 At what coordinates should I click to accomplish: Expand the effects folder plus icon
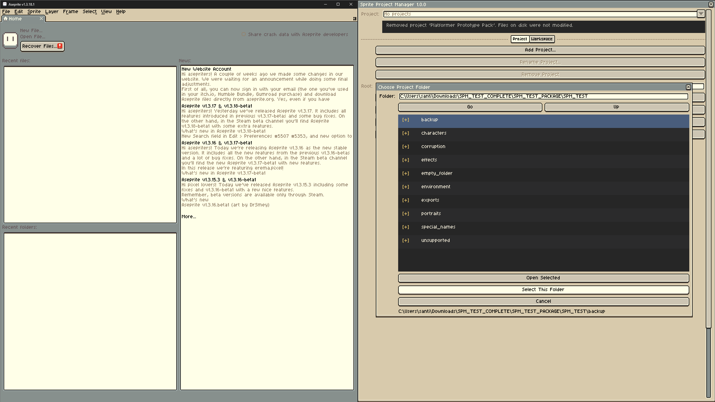(405, 160)
